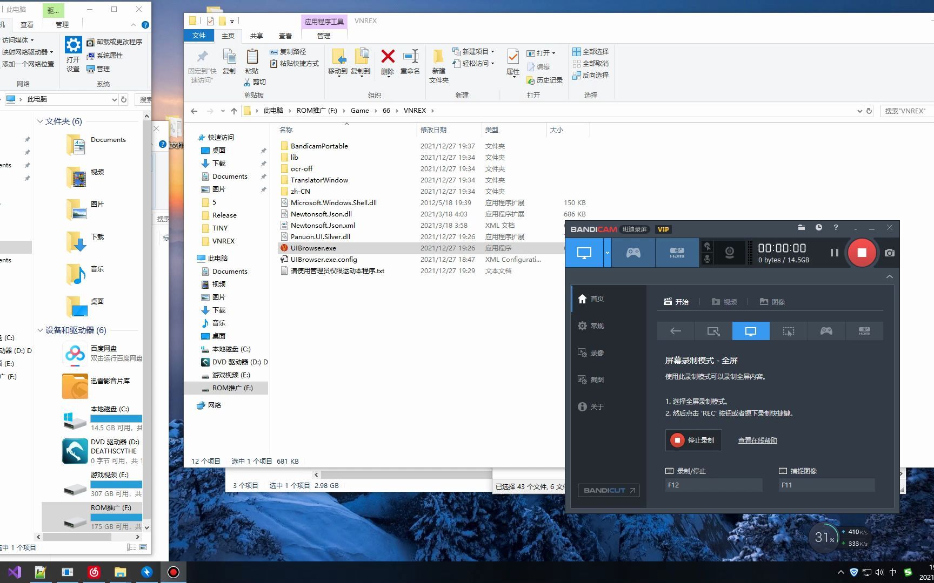
Task: Click the 搜索"VNREX" search box
Action: [x=906, y=111]
